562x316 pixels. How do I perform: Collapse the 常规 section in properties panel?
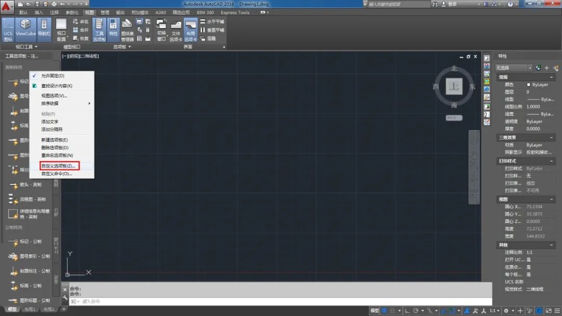pos(503,77)
